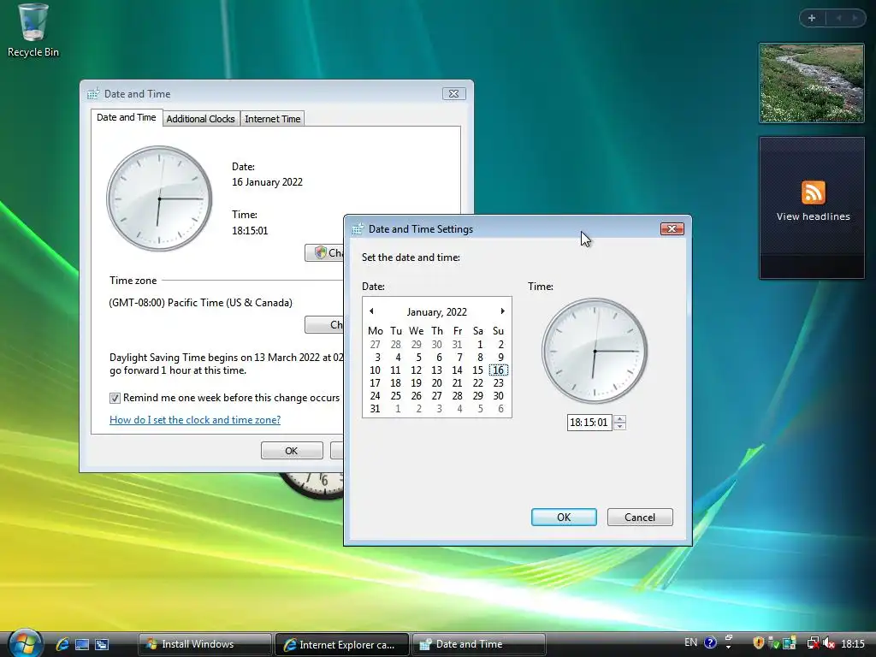This screenshot has height=657, width=876.
Task: Select 16 January in the calendar
Action: click(x=499, y=370)
